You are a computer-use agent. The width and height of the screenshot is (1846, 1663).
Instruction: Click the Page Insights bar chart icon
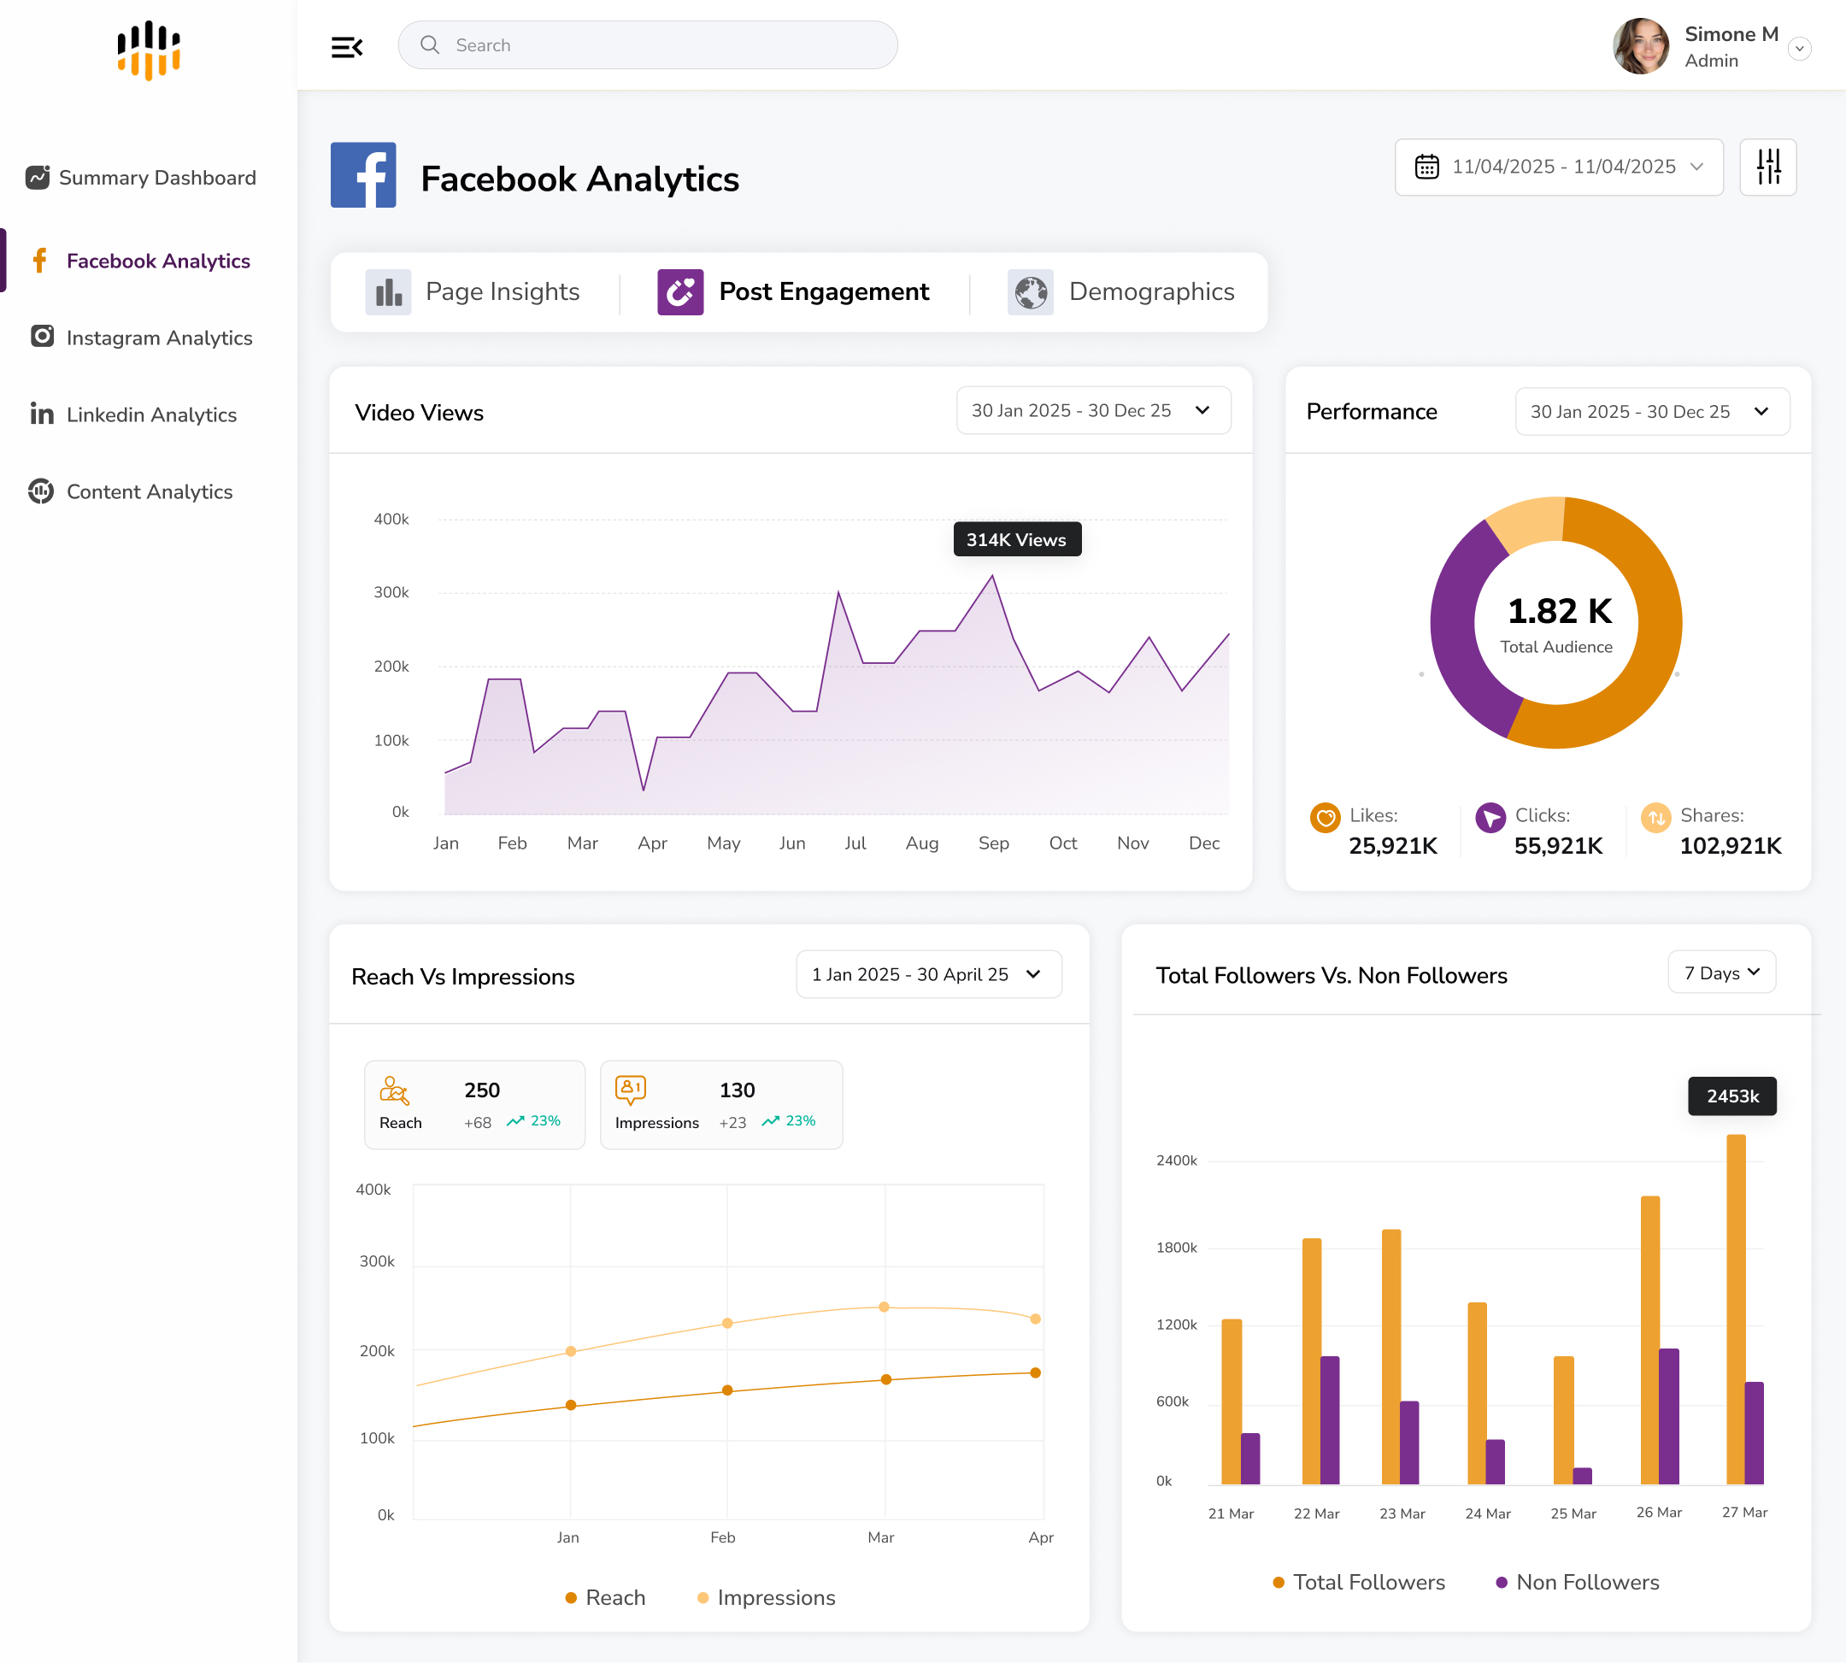[388, 292]
